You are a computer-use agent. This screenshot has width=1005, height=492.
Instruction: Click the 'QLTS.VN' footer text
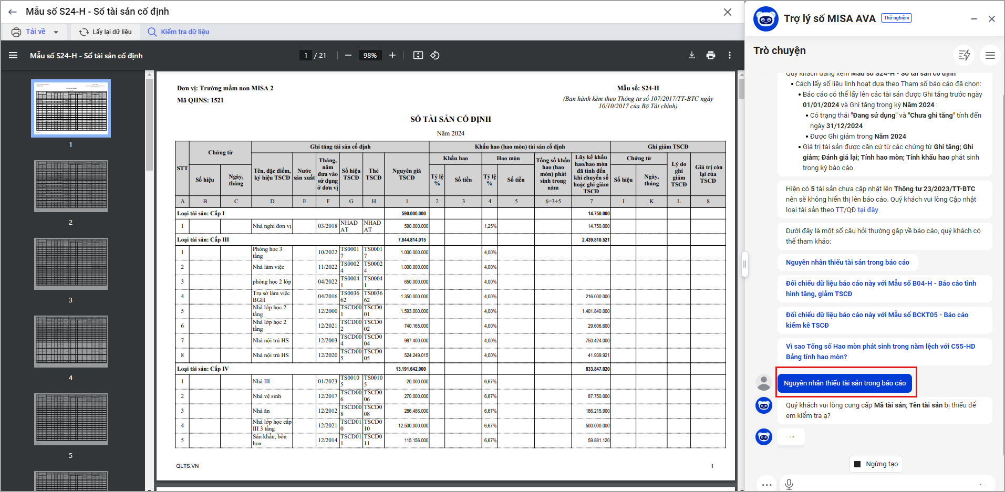[x=188, y=466]
